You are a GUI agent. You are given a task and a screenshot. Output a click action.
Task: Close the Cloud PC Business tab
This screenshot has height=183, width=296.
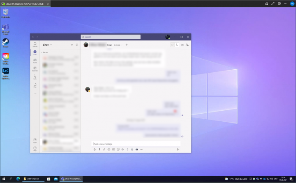(47, 4)
